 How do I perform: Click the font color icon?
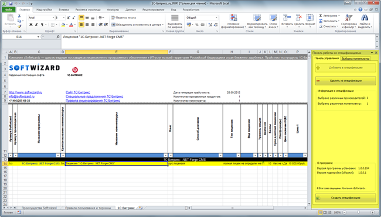[x=71, y=25]
